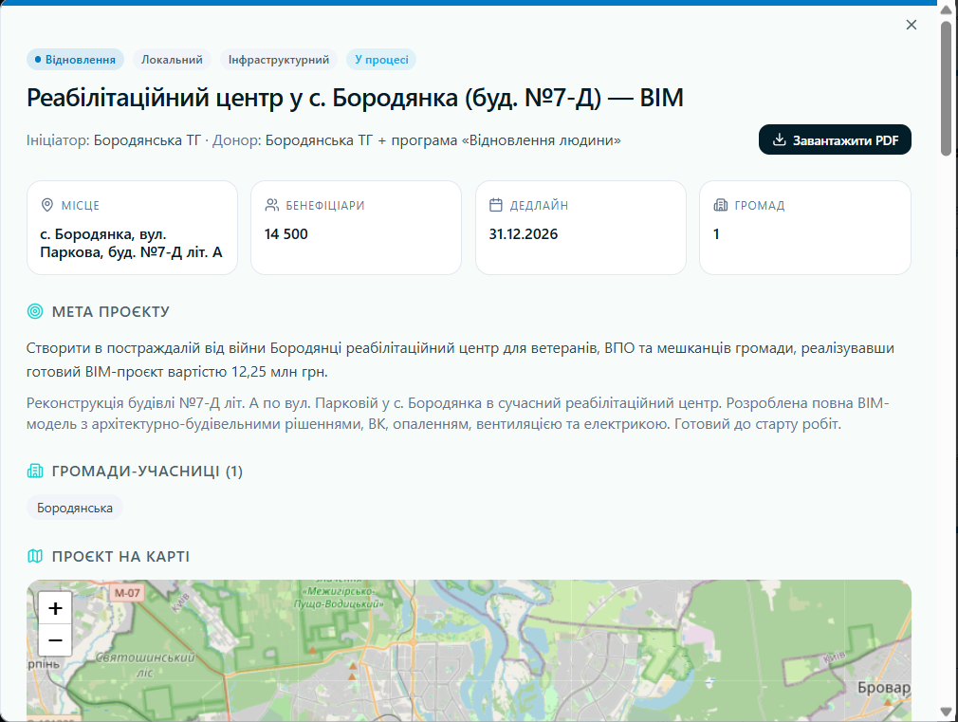This screenshot has height=722, width=958.
Task: Click the building icon in Громад card
Action: 720,205
